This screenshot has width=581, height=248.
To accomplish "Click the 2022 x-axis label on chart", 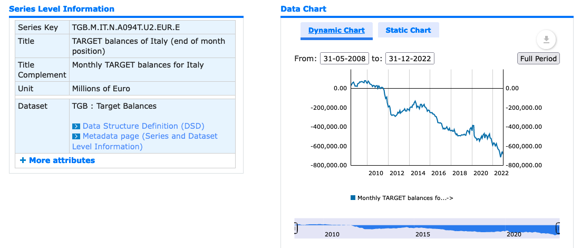I will 501,173.
